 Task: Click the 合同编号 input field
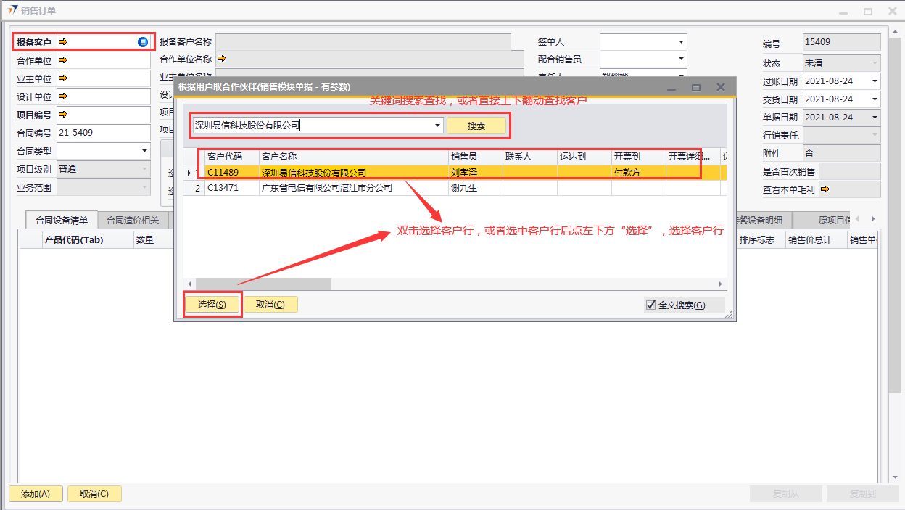coord(103,133)
